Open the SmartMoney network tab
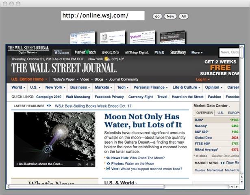250x195 pixels. click(178, 53)
